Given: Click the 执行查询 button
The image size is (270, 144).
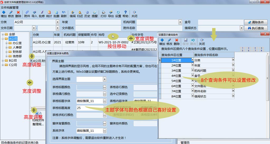Looking at the screenshot, I should (x=256, y=28).
